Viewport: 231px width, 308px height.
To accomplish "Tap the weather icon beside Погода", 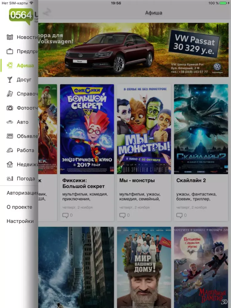I will pyautogui.click(x=10, y=179).
